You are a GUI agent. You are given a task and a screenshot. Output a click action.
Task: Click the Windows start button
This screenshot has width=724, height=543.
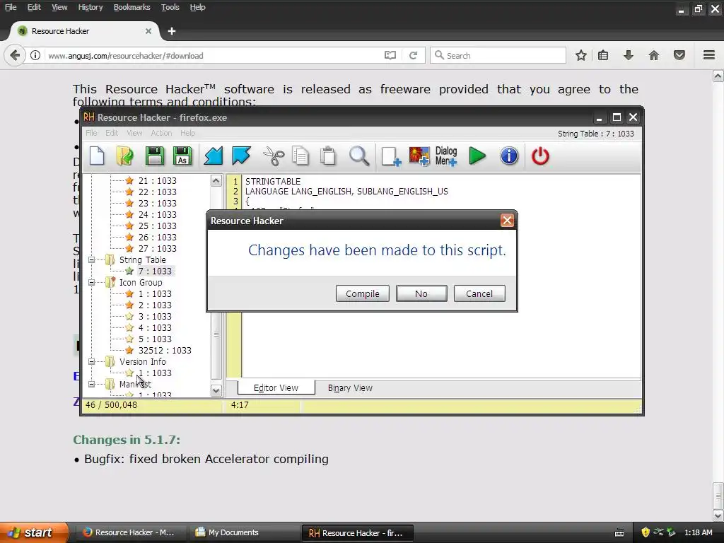click(34, 532)
